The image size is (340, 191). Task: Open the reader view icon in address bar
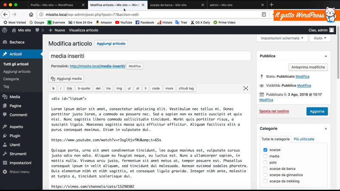point(263,14)
